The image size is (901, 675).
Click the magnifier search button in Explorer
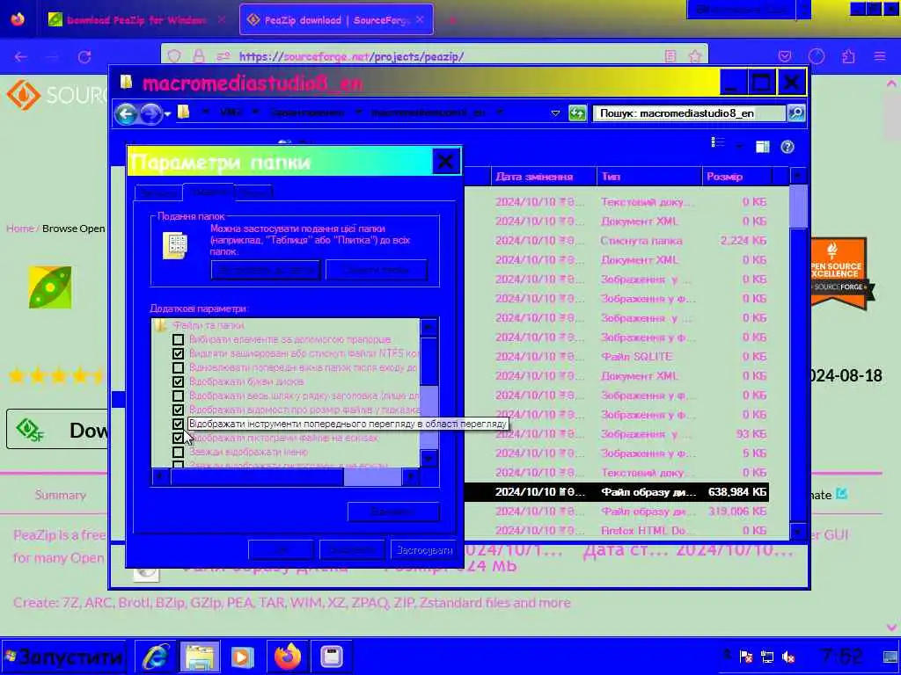coord(796,113)
